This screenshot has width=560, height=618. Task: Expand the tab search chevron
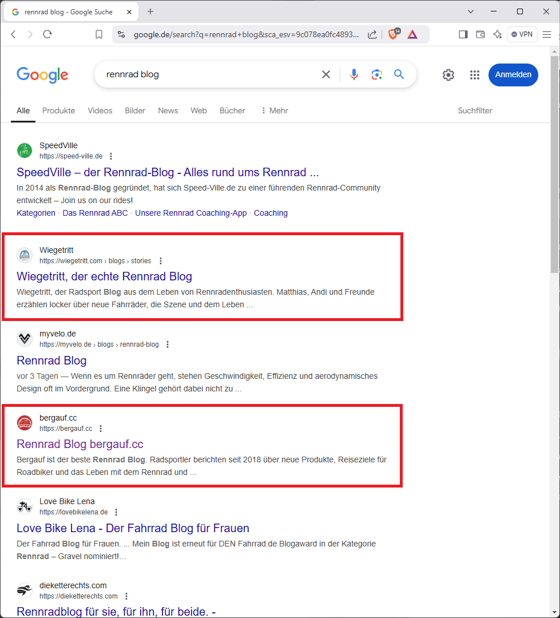coord(471,11)
